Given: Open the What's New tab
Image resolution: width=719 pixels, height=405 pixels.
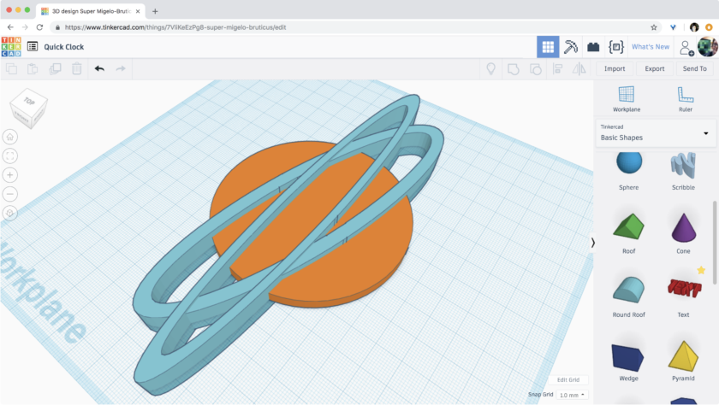Looking at the screenshot, I should pyautogui.click(x=651, y=47).
